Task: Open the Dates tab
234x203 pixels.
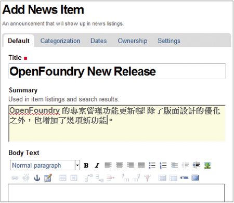Action: tap(99, 41)
